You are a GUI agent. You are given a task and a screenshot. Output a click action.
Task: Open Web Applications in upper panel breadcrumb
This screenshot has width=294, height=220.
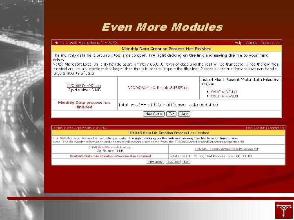(85, 43)
